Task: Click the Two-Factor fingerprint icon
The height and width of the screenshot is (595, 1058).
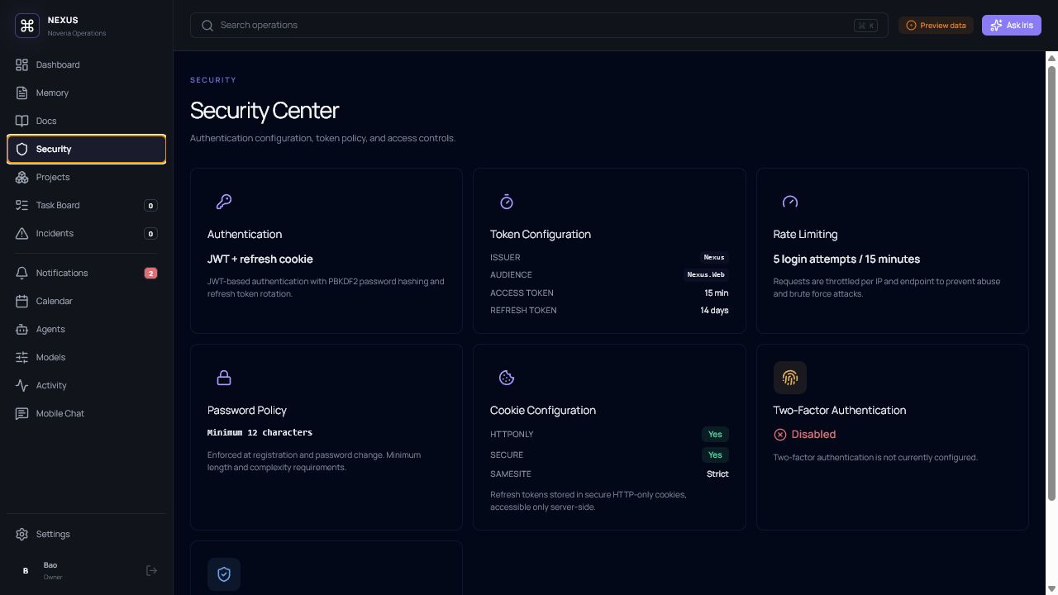Action: pyautogui.click(x=790, y=378)
